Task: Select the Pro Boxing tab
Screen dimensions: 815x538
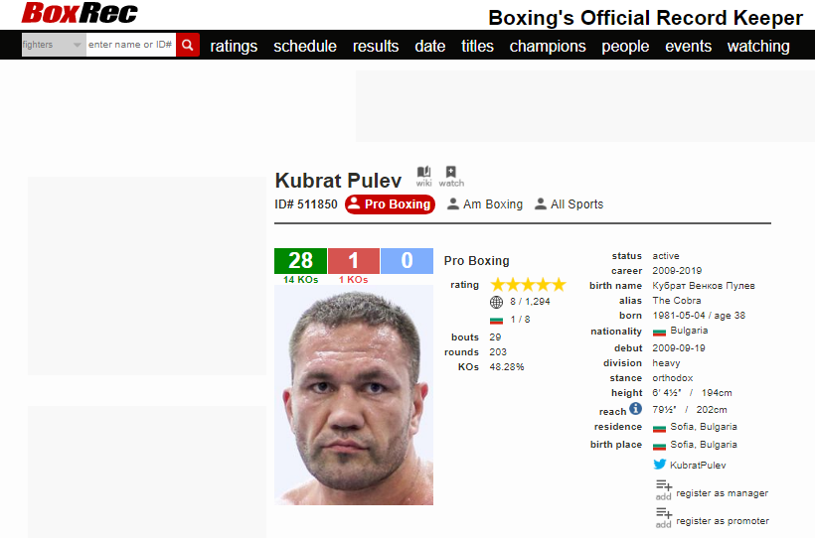Action: coord(390,204)
